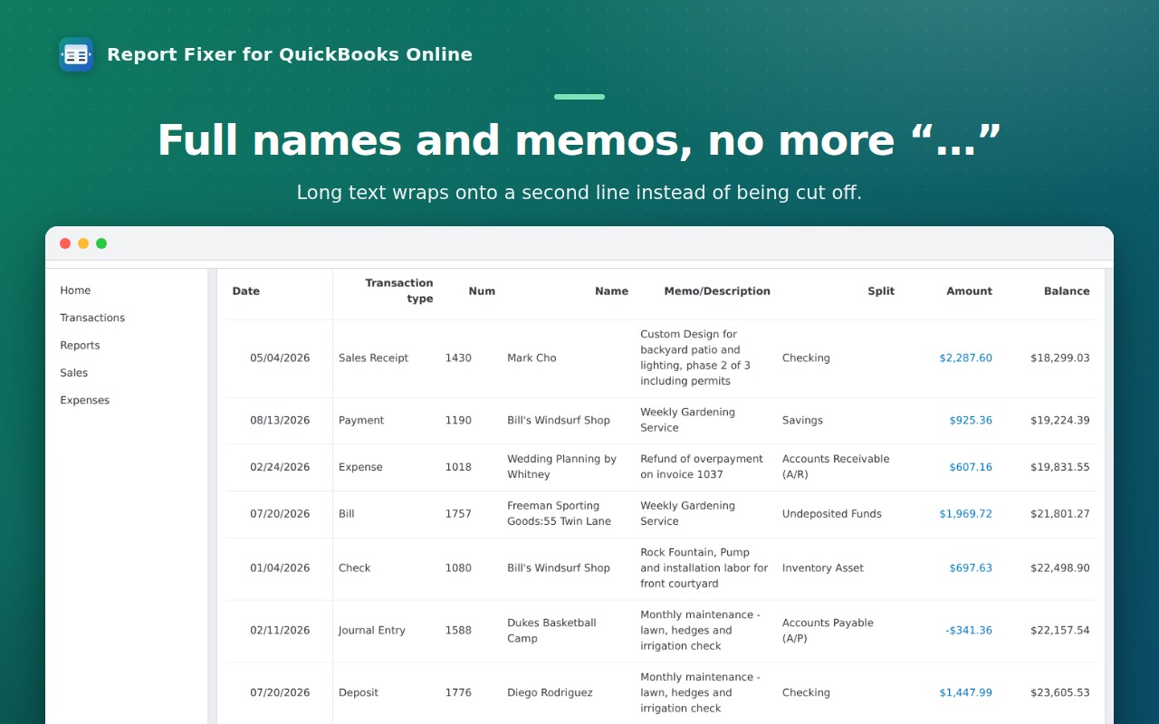Open the $697.63 amount link
This screenshot has height=724, width=1159.
click(x=971, y=568)
